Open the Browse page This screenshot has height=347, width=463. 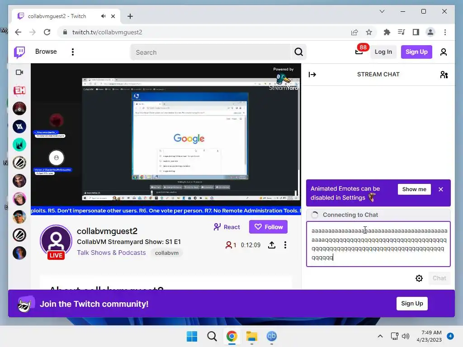46,52
